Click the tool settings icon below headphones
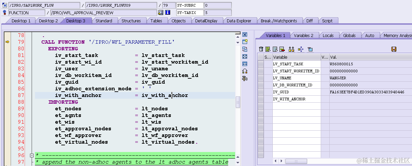 coord(245,78)
